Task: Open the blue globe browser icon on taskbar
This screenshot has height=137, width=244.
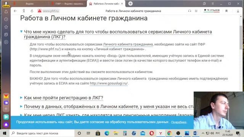Action: click(134, 133)
